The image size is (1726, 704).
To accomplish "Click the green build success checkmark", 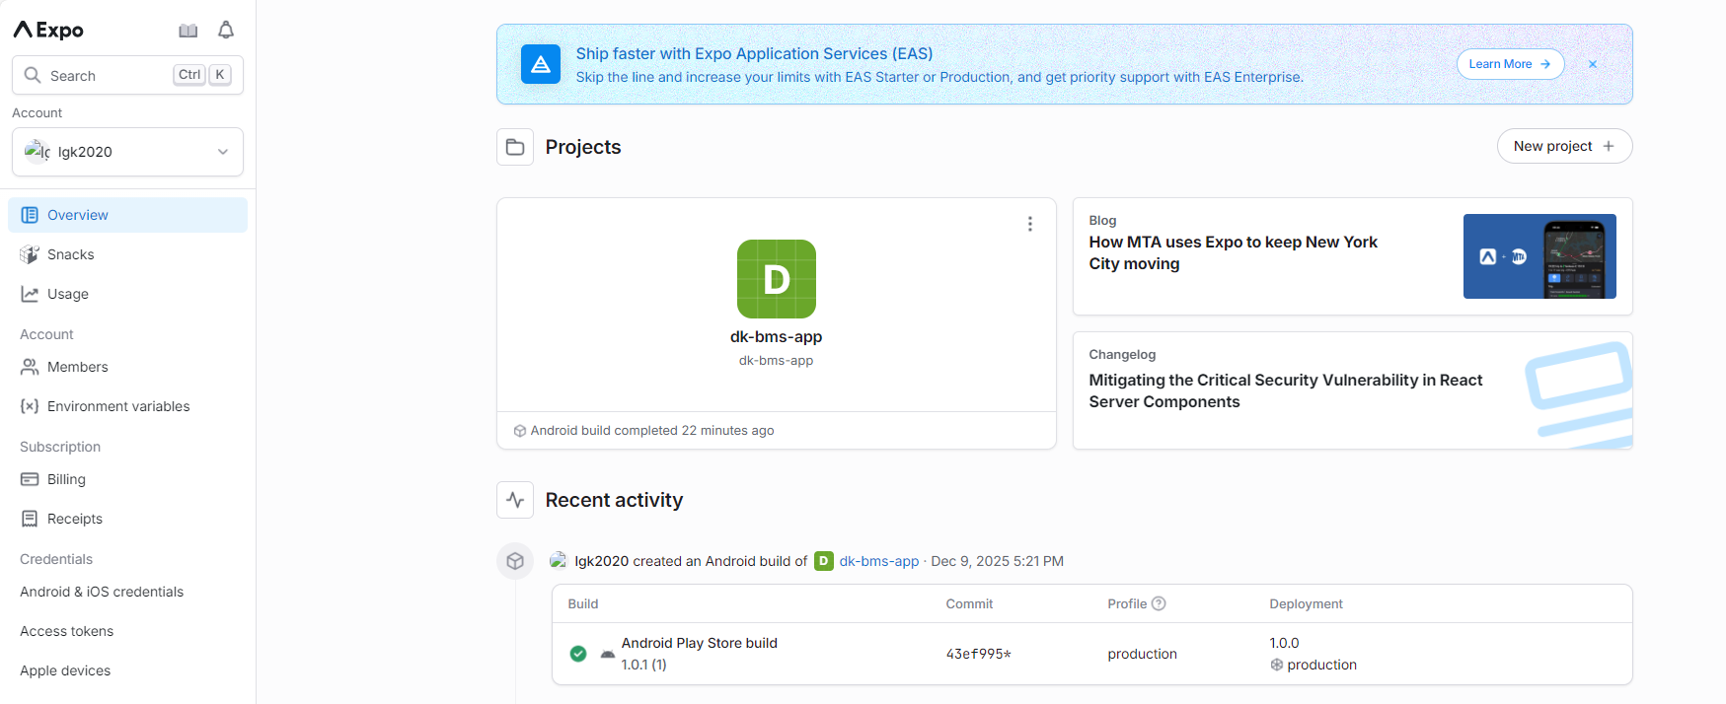I will 578,654.
